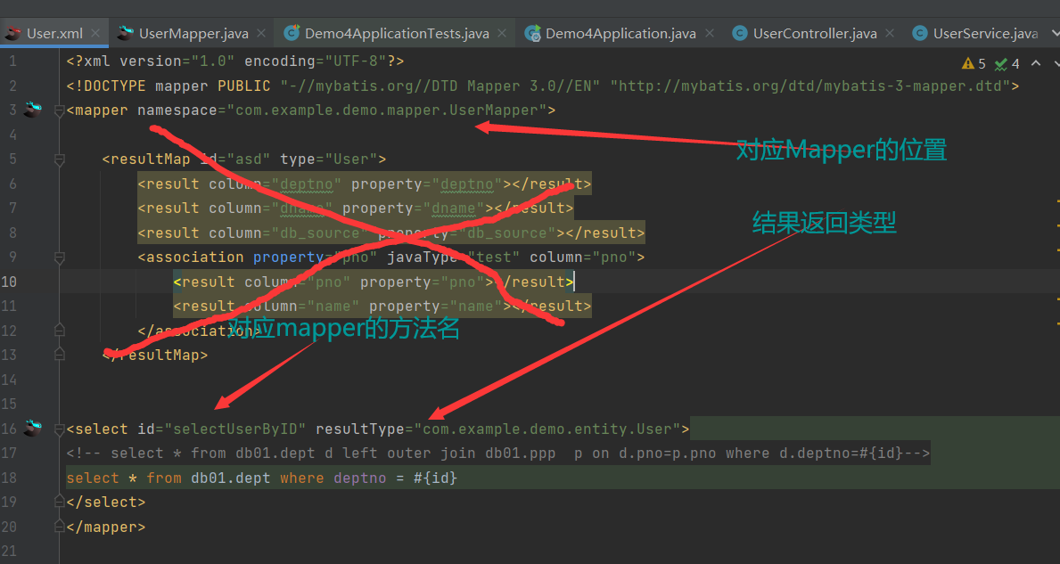1060x564 pixels.
Task: Click the warning triangle in the inspections widget
Action: (x=968, y=63)
